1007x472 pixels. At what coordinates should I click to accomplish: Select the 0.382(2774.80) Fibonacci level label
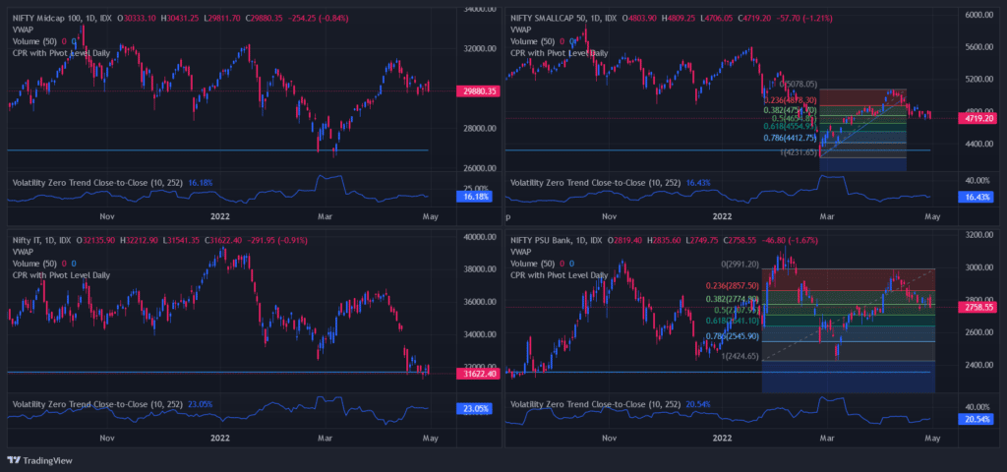(732, 299)
